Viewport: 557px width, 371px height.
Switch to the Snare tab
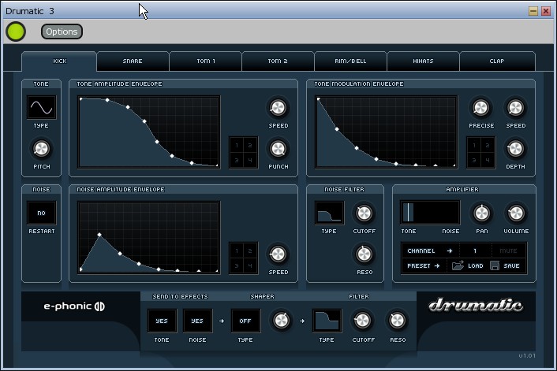(133, 61)
